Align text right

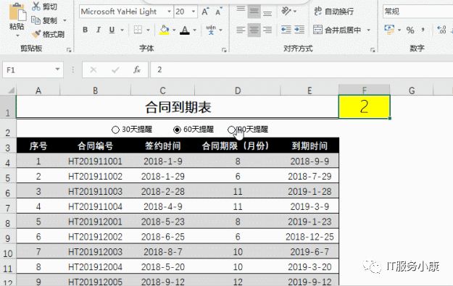pyautogui.click(x=267, y=30)
